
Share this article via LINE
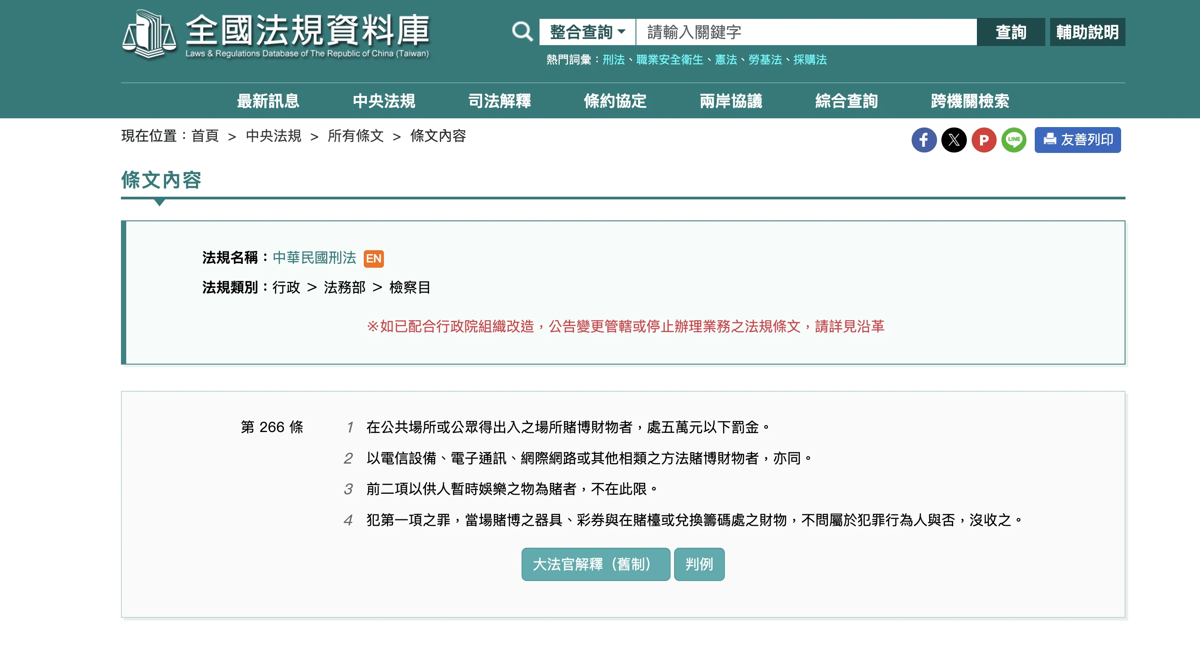[1014, 140]
